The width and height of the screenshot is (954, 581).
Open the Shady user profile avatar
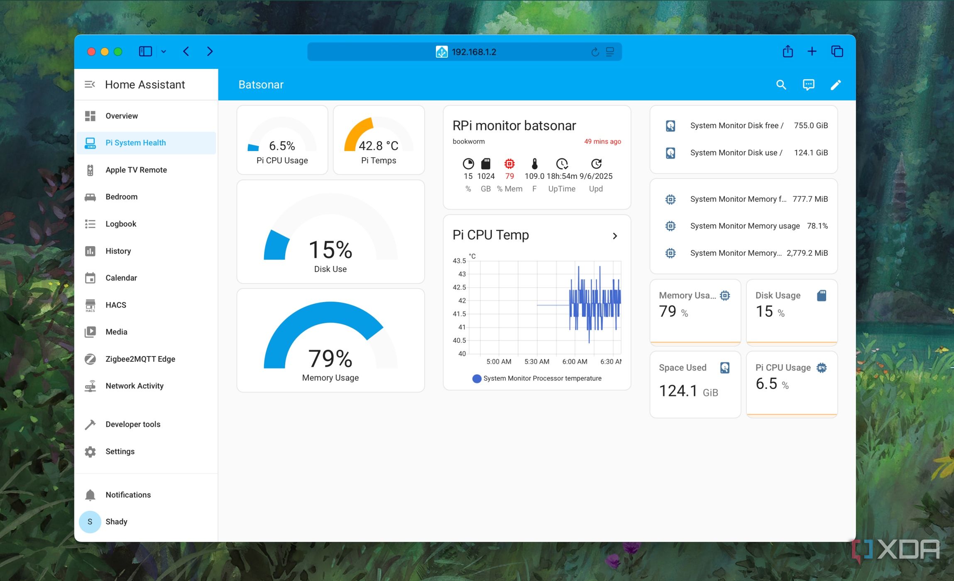[90, 522]
